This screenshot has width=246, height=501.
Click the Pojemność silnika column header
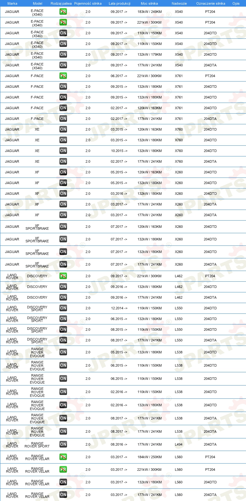pos(88,3)
